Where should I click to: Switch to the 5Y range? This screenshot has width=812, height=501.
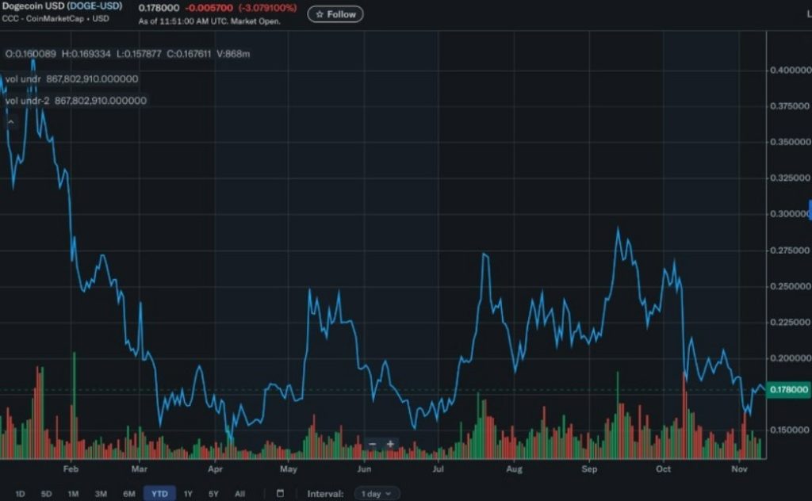(213, 494)
